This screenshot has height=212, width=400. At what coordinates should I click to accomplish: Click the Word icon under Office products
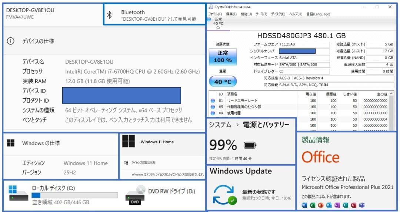[304, 205]
